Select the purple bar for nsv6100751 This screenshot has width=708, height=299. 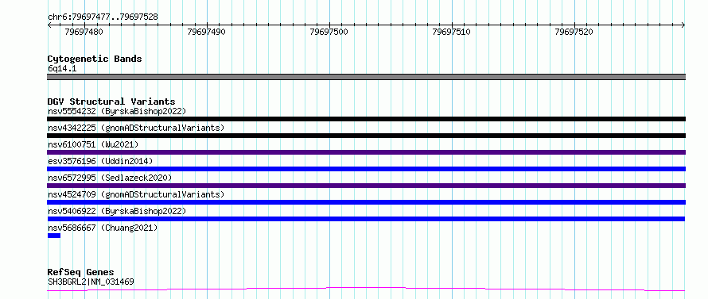[366, 152]
